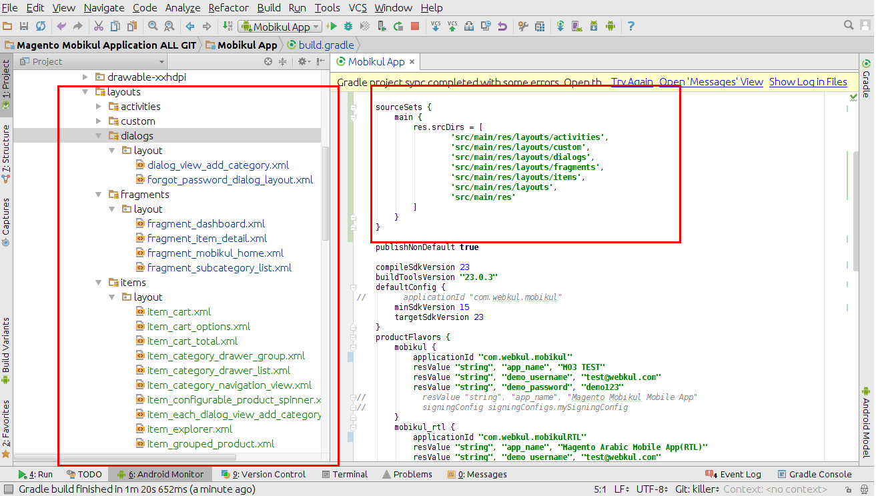Open Android Monitor tool window

(x=160, y=475)
